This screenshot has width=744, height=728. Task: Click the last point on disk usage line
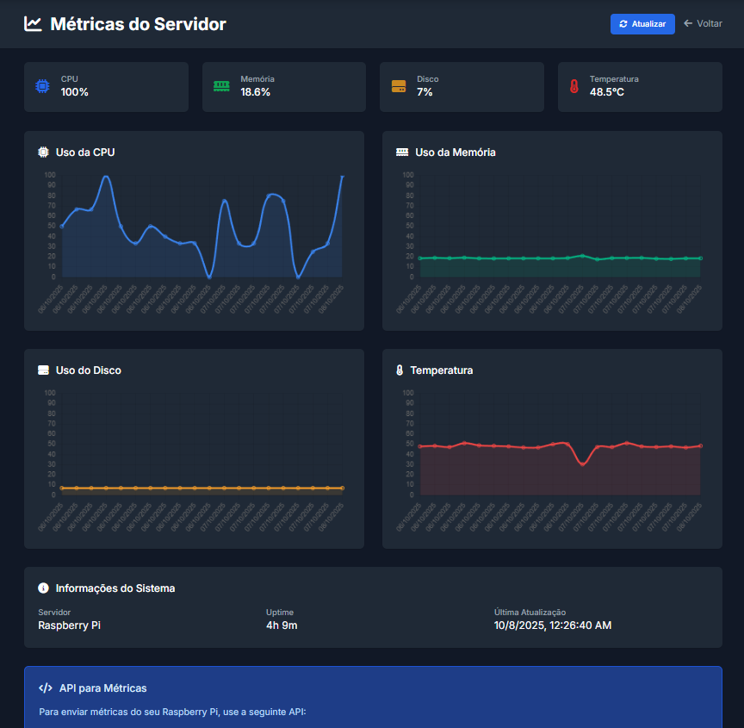342,488
